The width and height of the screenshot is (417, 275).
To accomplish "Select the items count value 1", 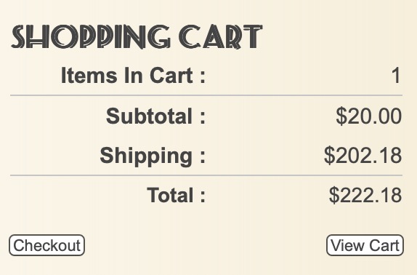I will pos(396,76).
